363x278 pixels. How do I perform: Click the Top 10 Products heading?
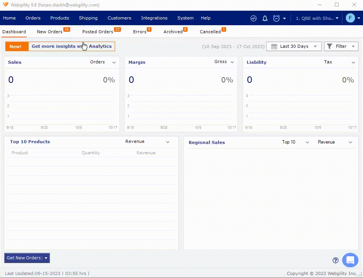click(x=30, y=142)
